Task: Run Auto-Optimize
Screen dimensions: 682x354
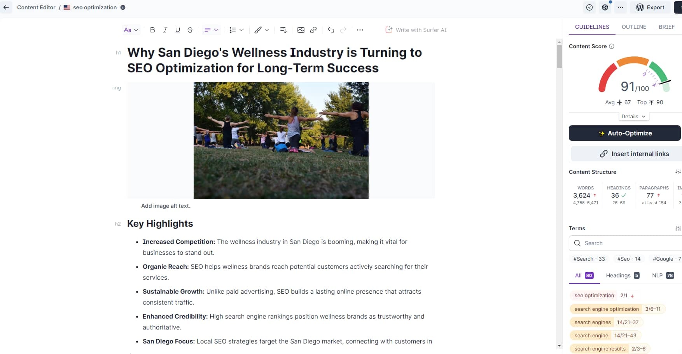Action: click(625, 133)
